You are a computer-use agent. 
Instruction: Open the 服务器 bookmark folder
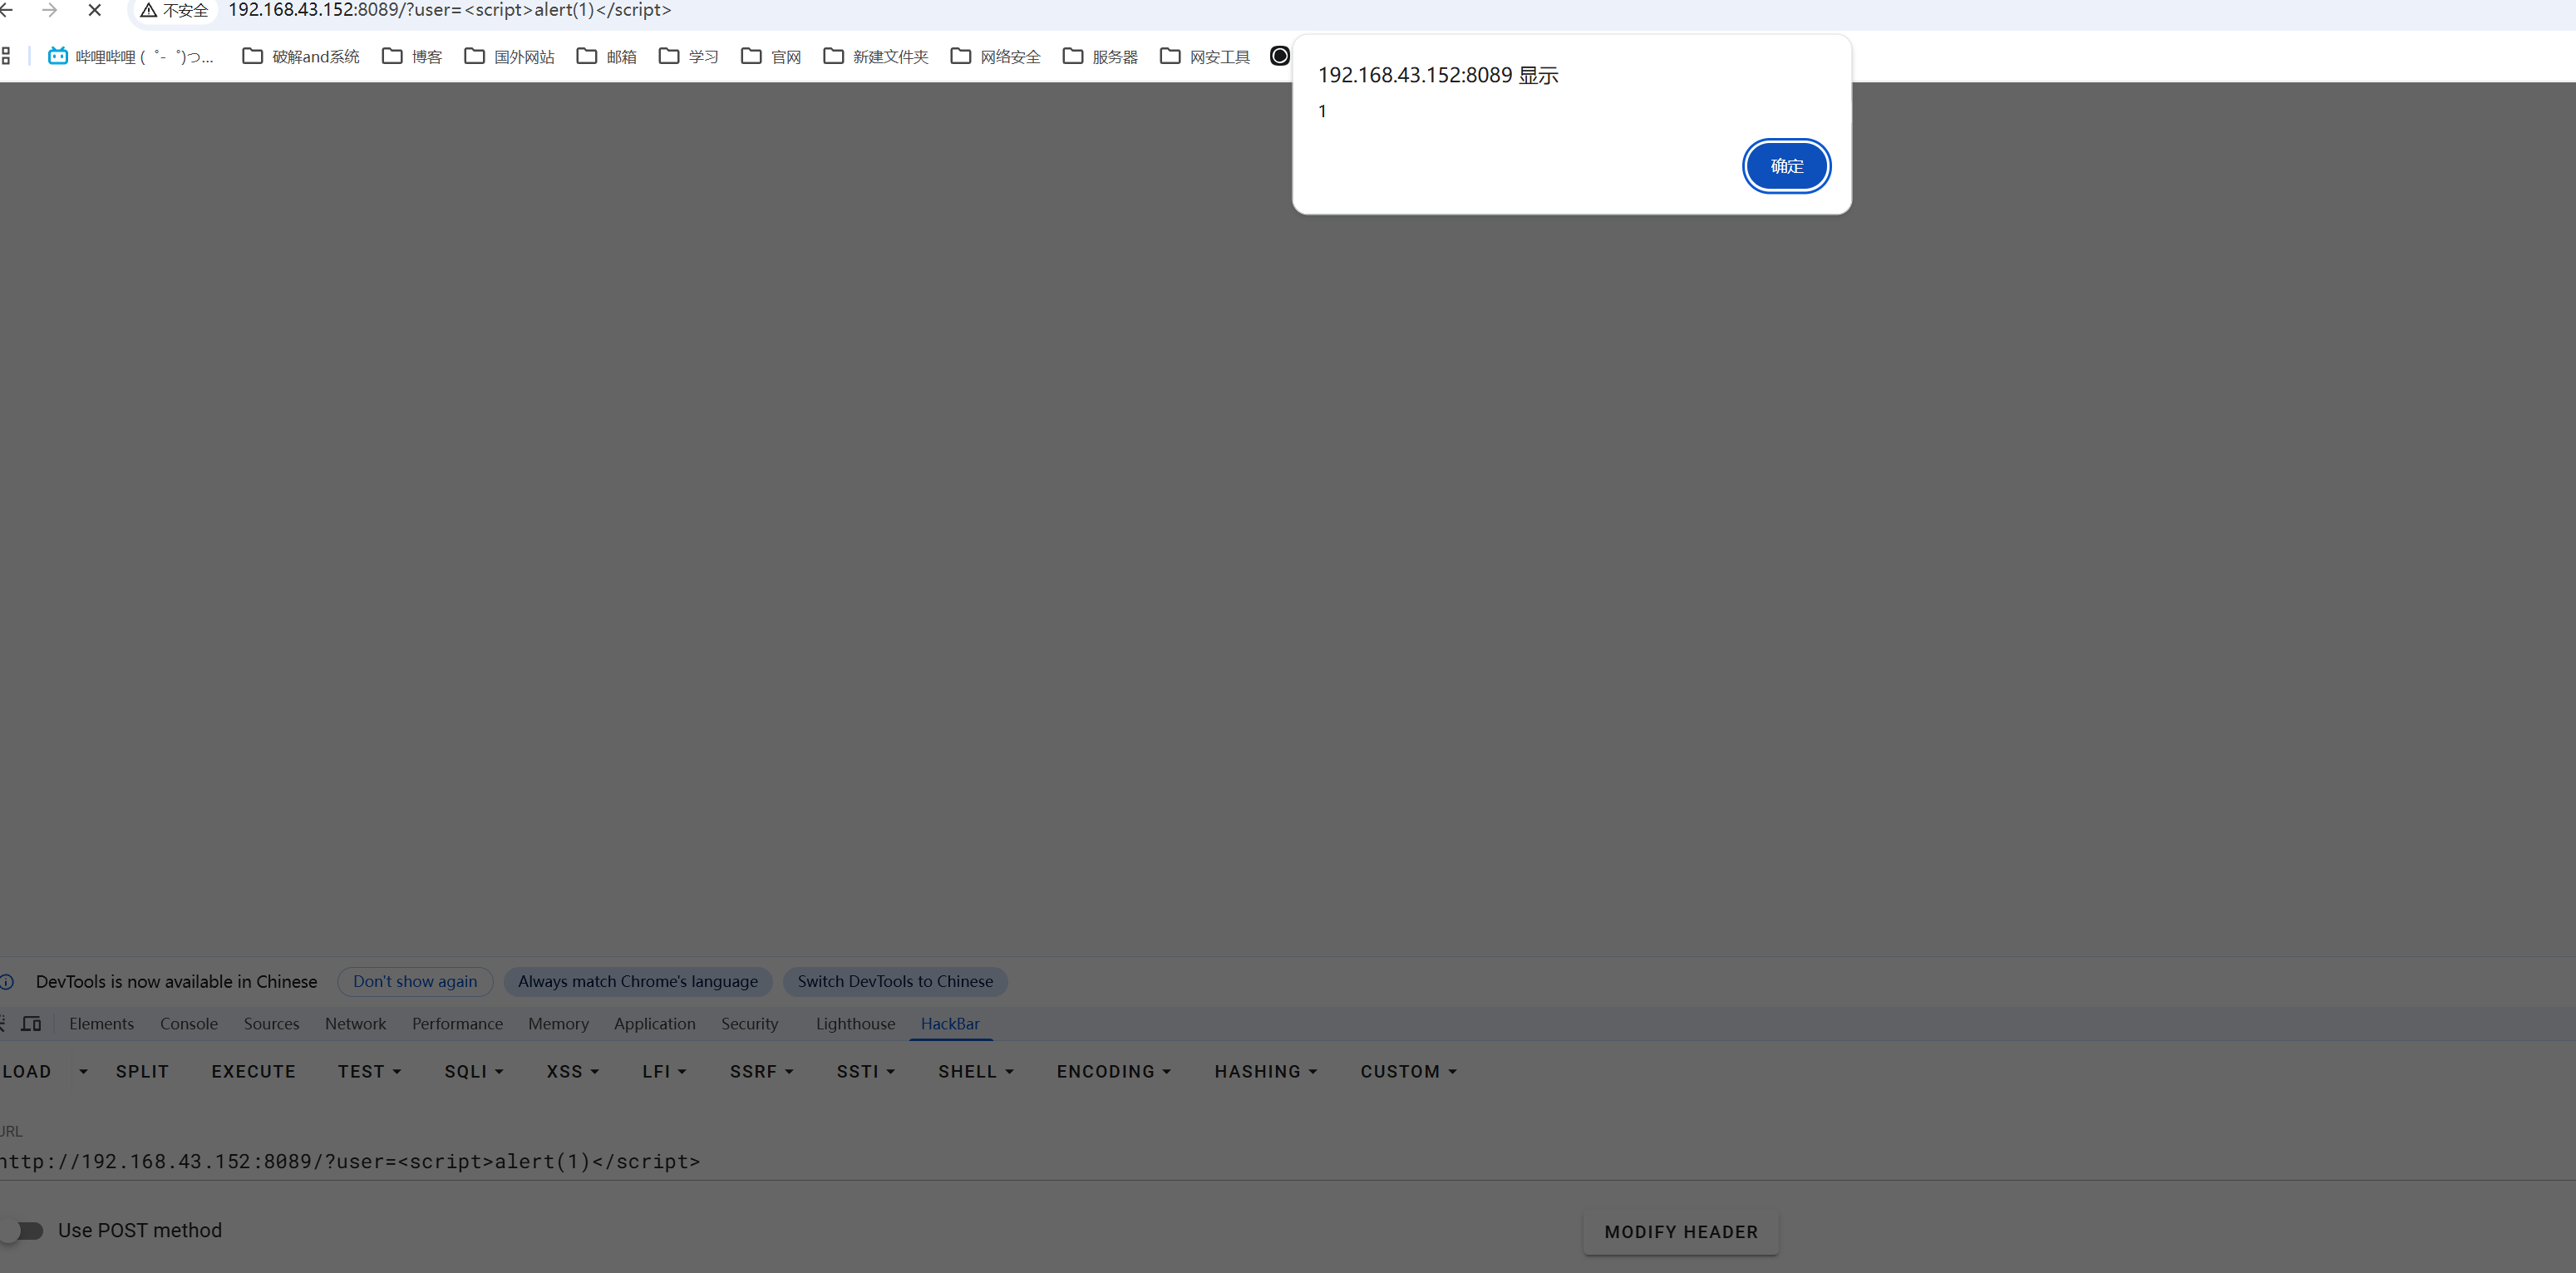pyautogui.click(x=1100, y=56)
